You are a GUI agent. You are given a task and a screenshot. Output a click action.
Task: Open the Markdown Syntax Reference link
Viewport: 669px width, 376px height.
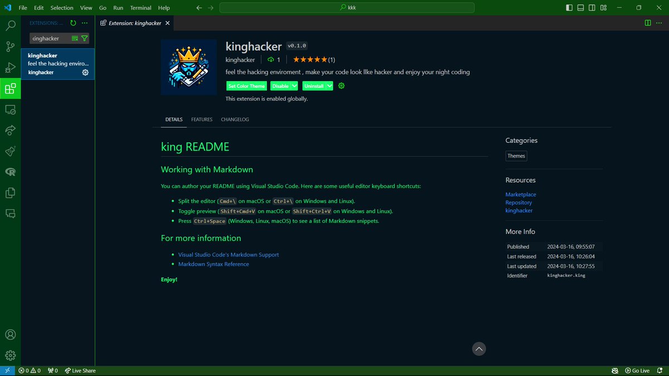tap(214, 264)
